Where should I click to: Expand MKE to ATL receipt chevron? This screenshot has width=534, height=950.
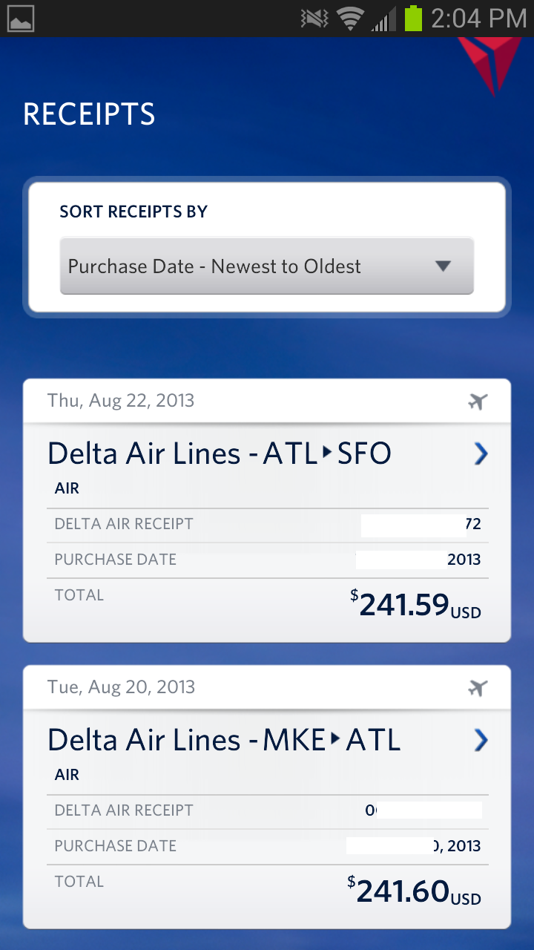pyautogui.click(x=481, y=740)
